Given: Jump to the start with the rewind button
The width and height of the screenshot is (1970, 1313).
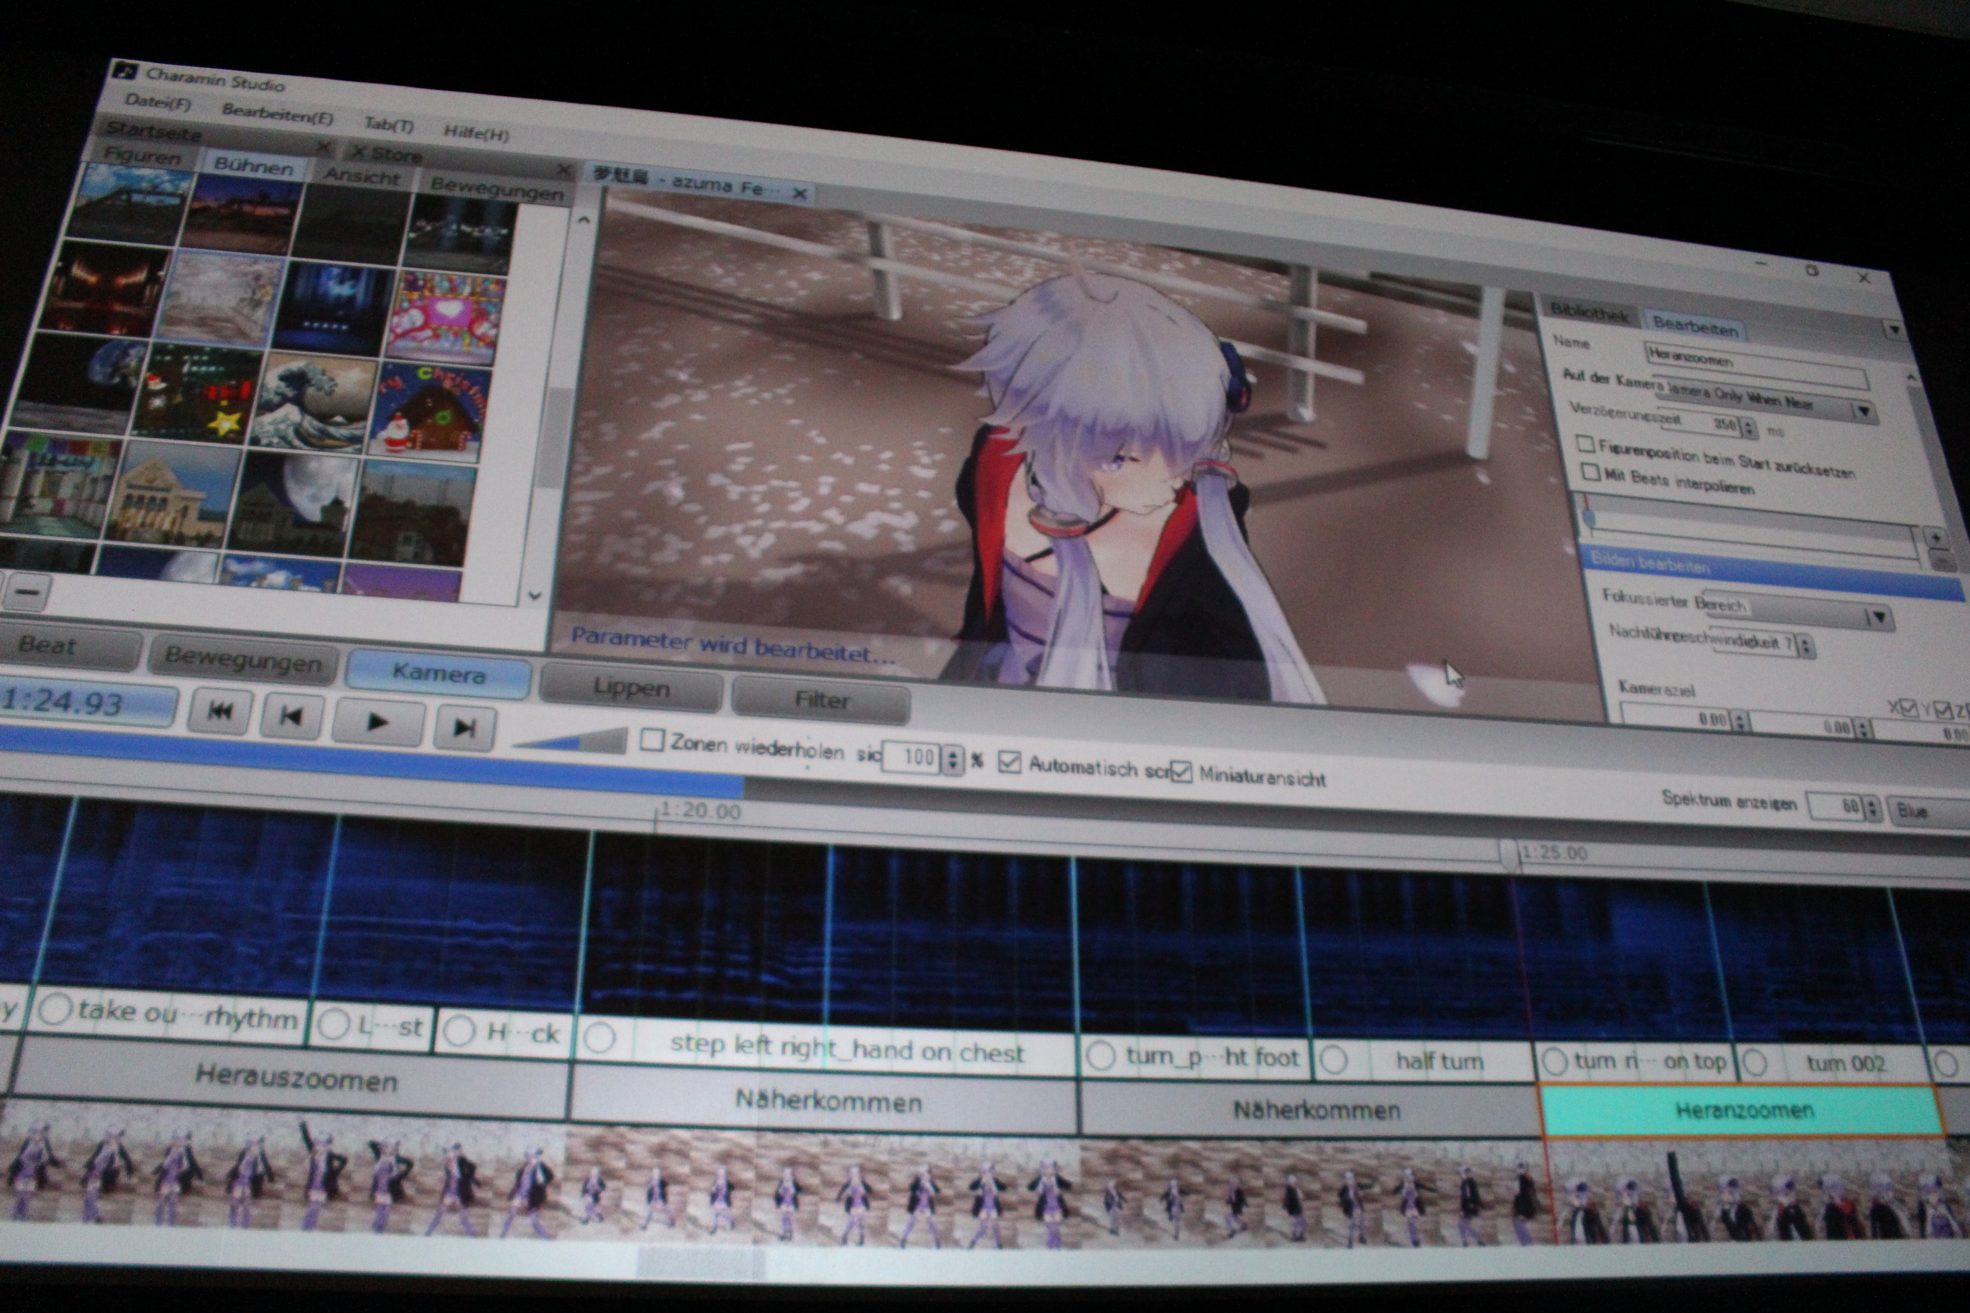Looking at the screenshot, I should pos(220,712).
